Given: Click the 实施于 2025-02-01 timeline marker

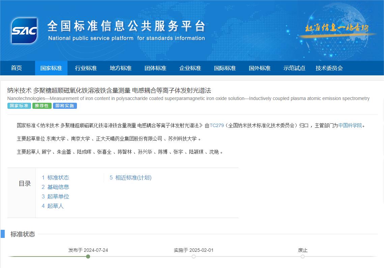Looking at the screenshot, I should pos(194,257).
